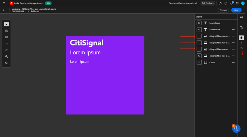
Task: Open the text settings sidebar panel
Action: pos(241,28)
